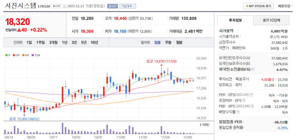
Task: Click the 4.00매수 investment opinion
Action: pos(268,79)
